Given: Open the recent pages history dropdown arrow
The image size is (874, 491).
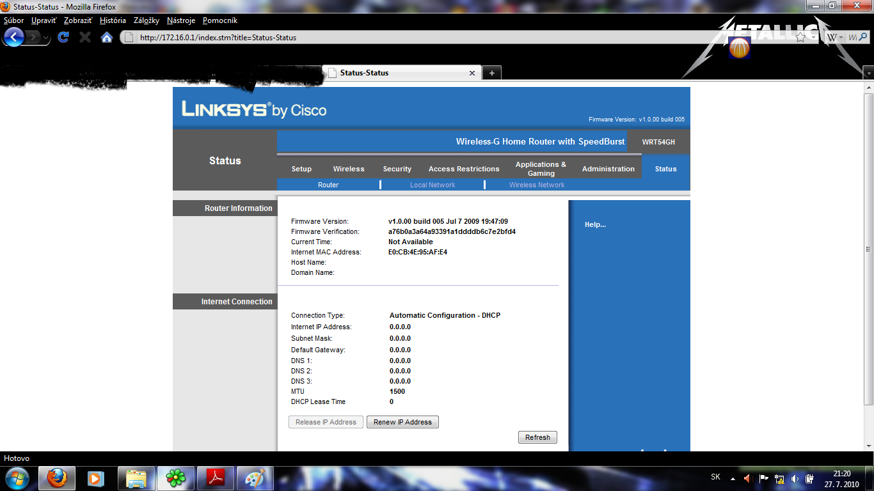Looking at the screenshot, I should pos(46,38).
